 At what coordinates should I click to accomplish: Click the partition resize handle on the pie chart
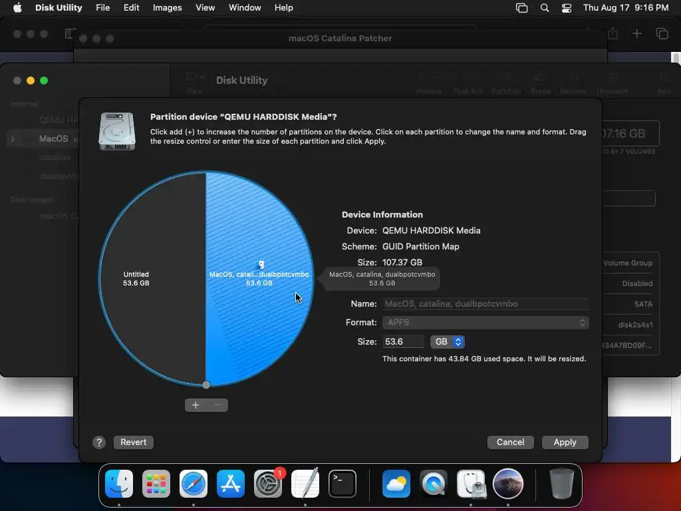tap(206, 385)
